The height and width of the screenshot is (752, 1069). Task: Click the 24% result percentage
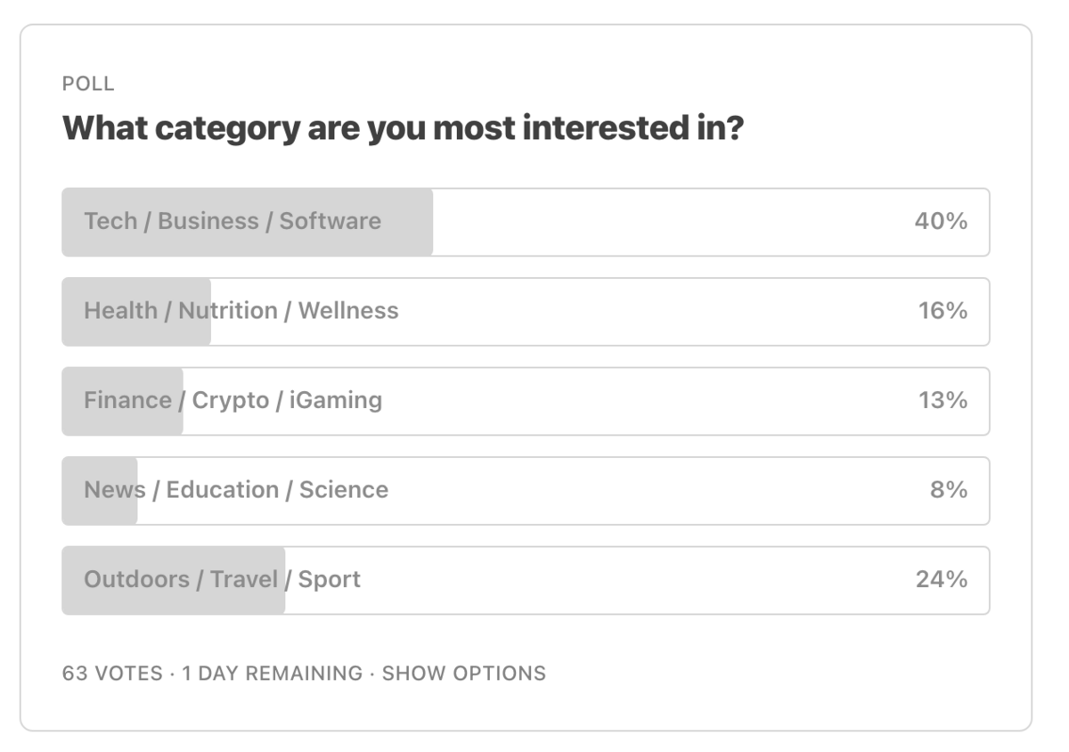(942, 579)
